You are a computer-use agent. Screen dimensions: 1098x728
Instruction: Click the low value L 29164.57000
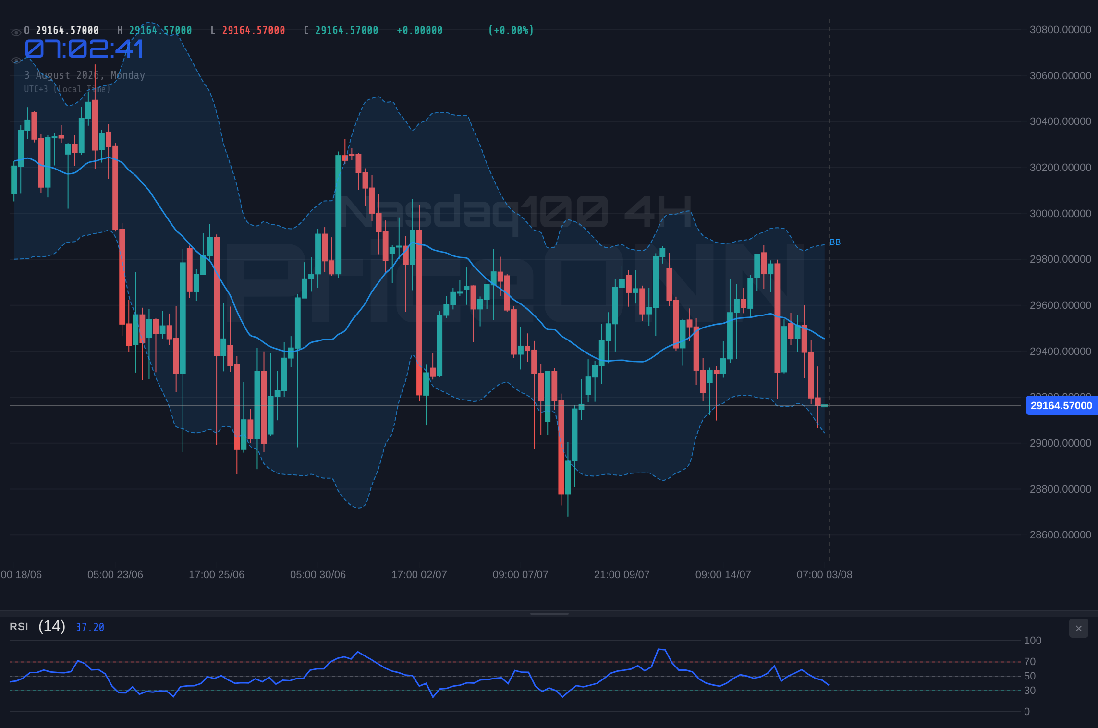(248, 30)
